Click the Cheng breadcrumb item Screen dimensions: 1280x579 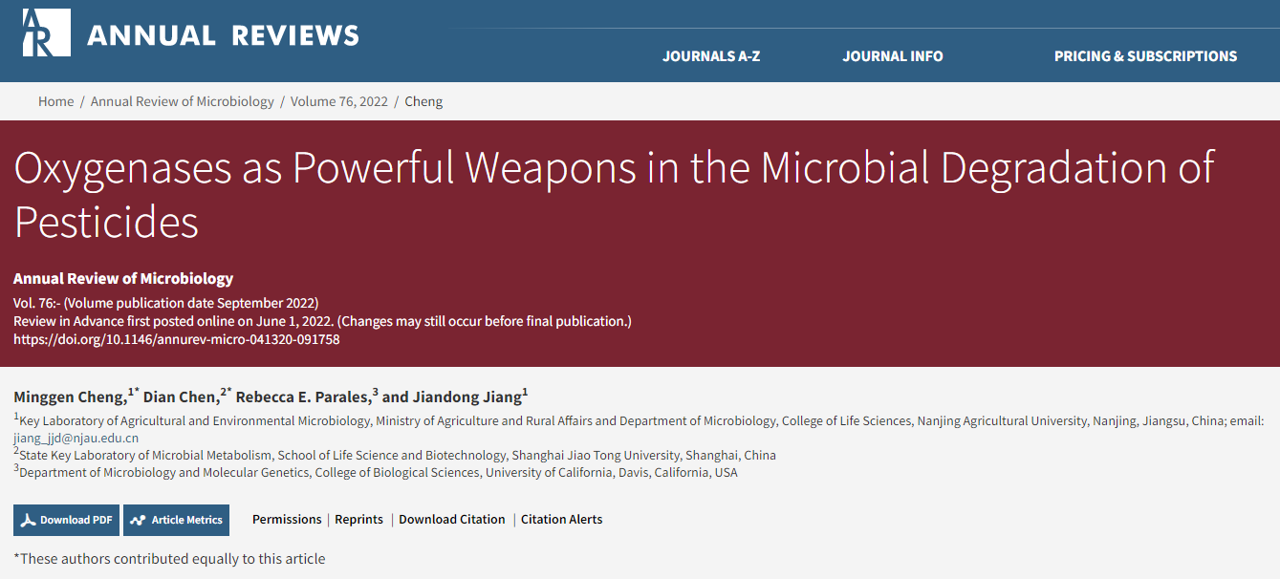(423, 101)
